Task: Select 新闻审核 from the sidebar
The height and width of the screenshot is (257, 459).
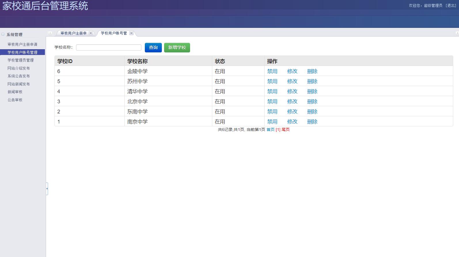Action: (15, 92)
